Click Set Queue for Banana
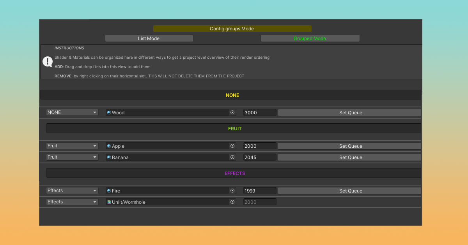This screenshot has height=245, width=468. point(350,157)
